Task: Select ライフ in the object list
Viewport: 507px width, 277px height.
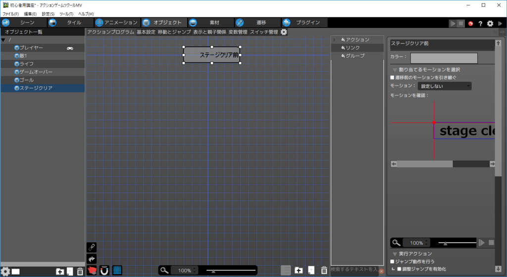Action: coord(43,64)
